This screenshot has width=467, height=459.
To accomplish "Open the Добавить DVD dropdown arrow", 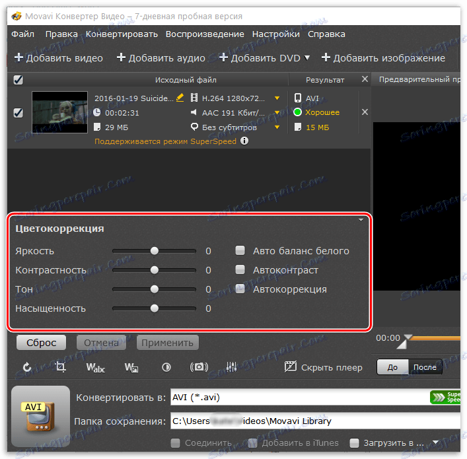I will tap(307, 57).
